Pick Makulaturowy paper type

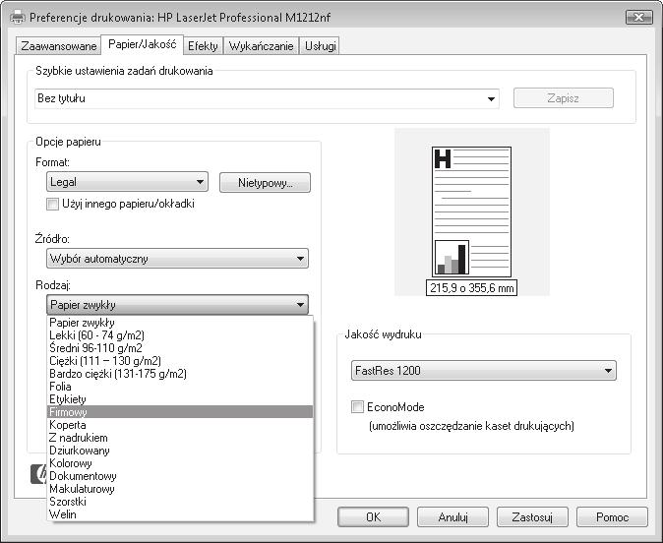point(180,489)
